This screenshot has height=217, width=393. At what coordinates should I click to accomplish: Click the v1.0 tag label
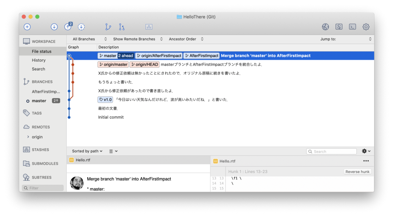pos(105,100)
